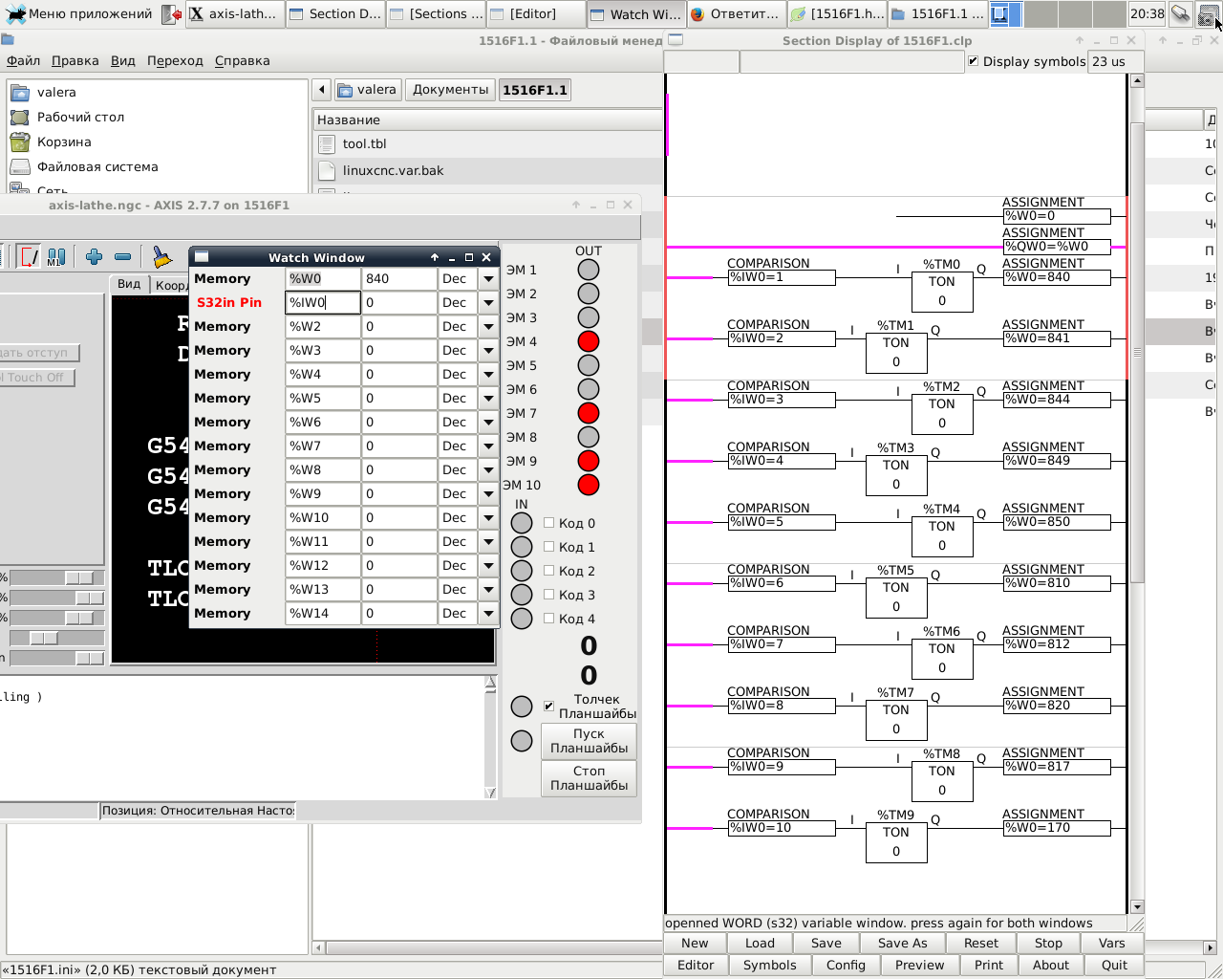This screenshot has width=1223, height=979.
Task: Toggle the skip lines slash icon
Action: (30, 256)
